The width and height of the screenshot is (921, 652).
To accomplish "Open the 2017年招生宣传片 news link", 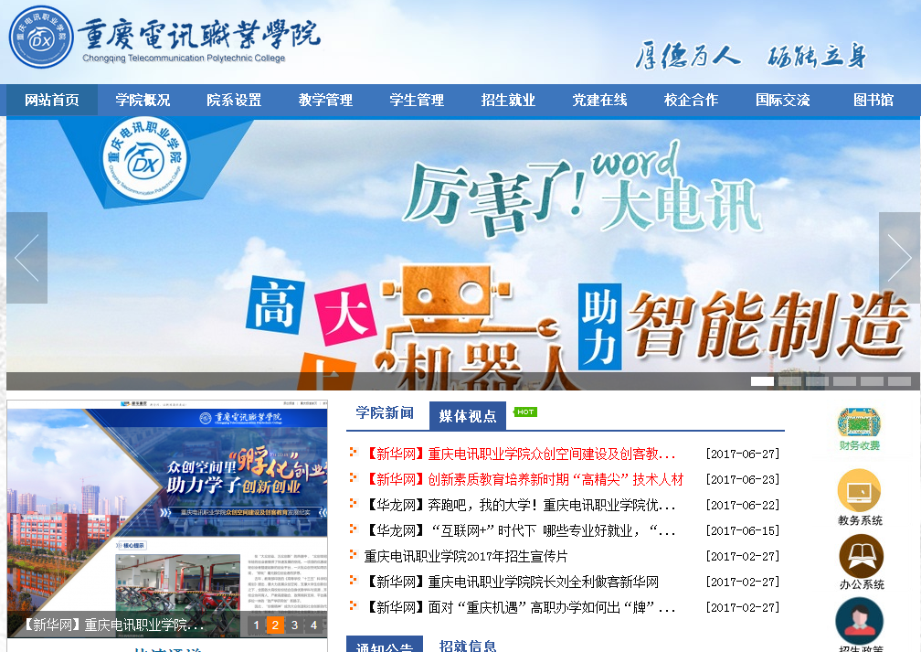I will point(466,556).
